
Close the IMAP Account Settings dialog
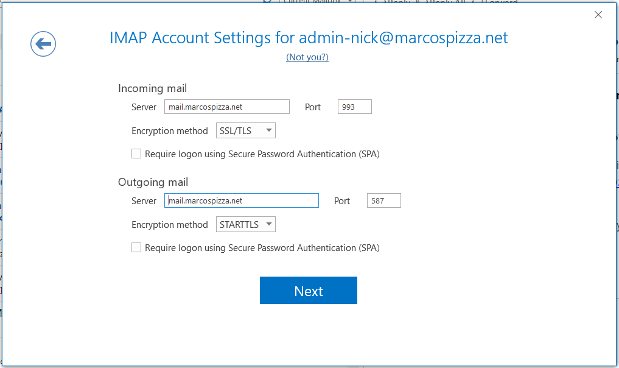coord(598,15)
